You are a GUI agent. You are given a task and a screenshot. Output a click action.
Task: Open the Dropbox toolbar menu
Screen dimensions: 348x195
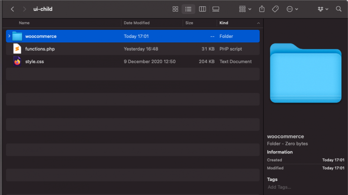(x=323, y=9)
